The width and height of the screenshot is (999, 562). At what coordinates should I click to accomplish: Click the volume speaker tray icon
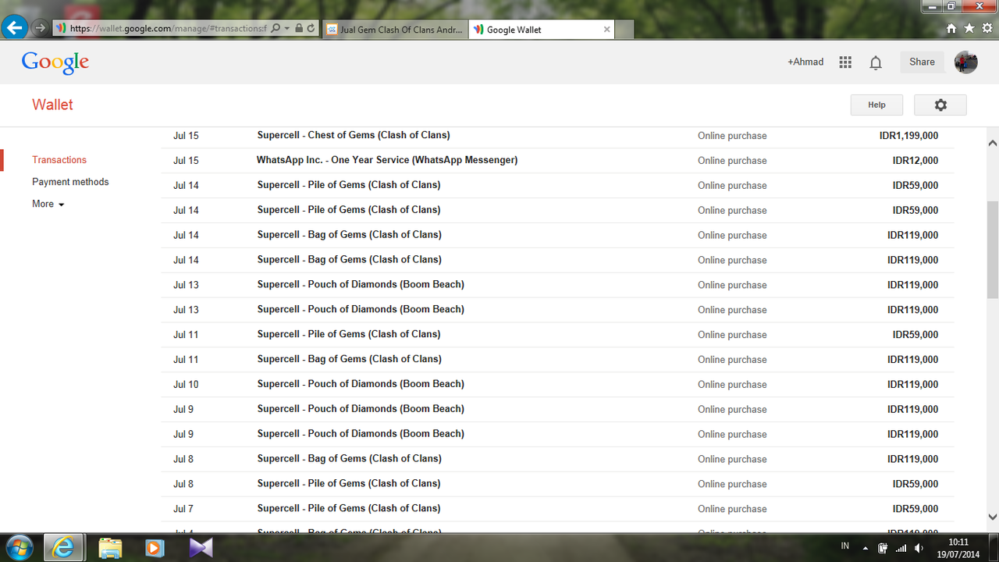point(919,548)
